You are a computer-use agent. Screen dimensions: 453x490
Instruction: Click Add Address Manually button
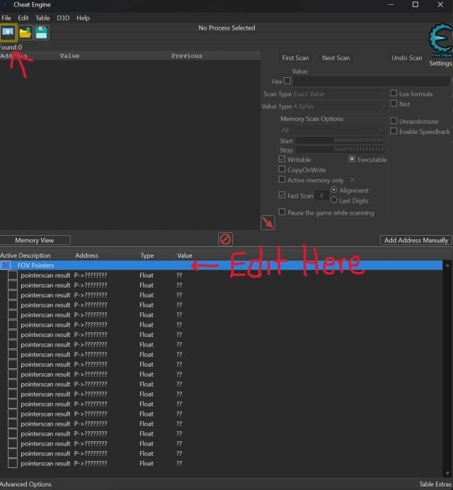415,241
